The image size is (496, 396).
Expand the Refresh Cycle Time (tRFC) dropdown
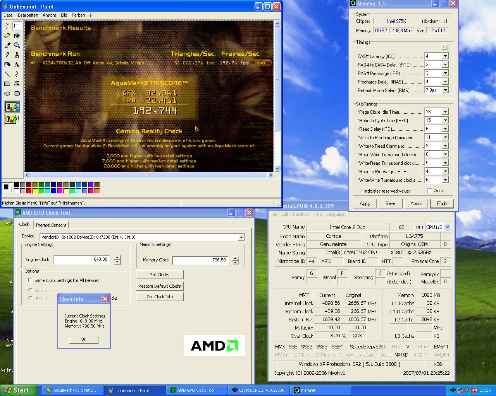pos(445,120)
